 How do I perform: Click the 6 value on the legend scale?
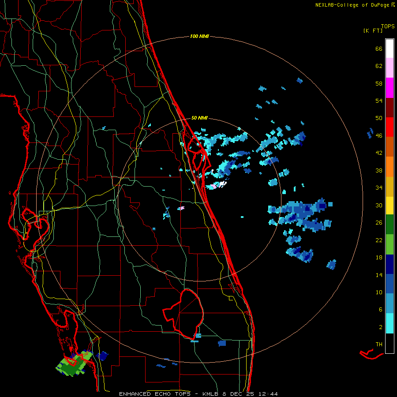click(381, 310)
